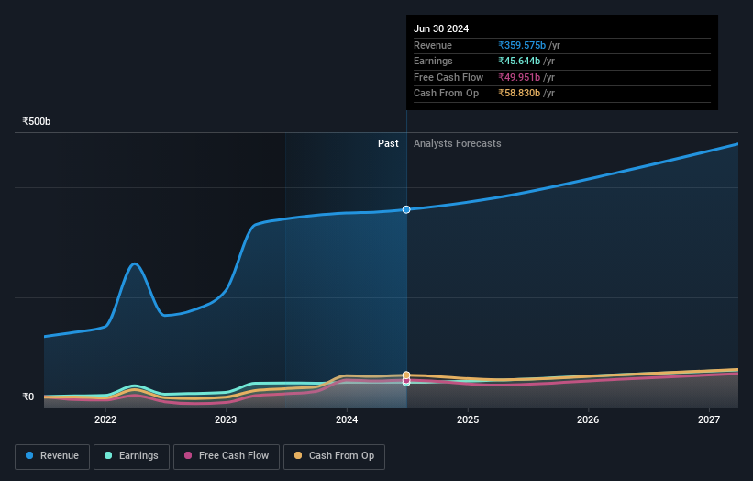
Task: Click the teal Earnings data point marker
Action: pos(406,383)
